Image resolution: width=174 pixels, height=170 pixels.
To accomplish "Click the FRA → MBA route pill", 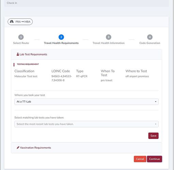I will pos(20,22).
